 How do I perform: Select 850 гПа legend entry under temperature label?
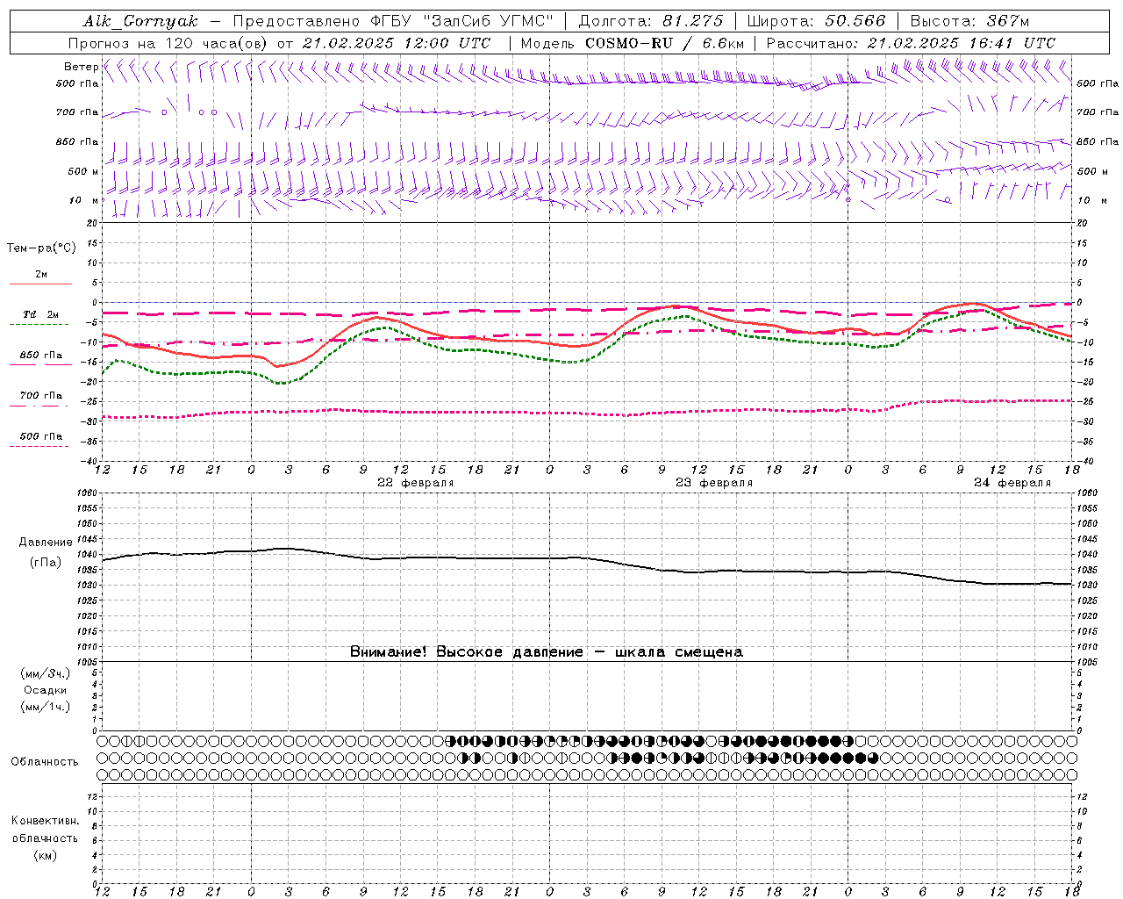[x=41, y=355]
